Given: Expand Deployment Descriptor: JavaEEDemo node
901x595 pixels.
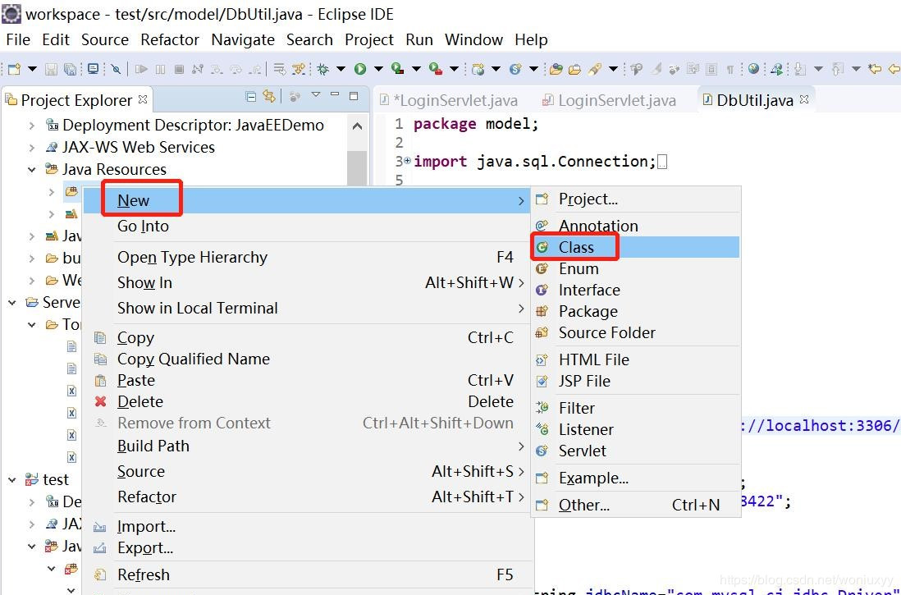Looking at the screenshot, I should 32,126.
